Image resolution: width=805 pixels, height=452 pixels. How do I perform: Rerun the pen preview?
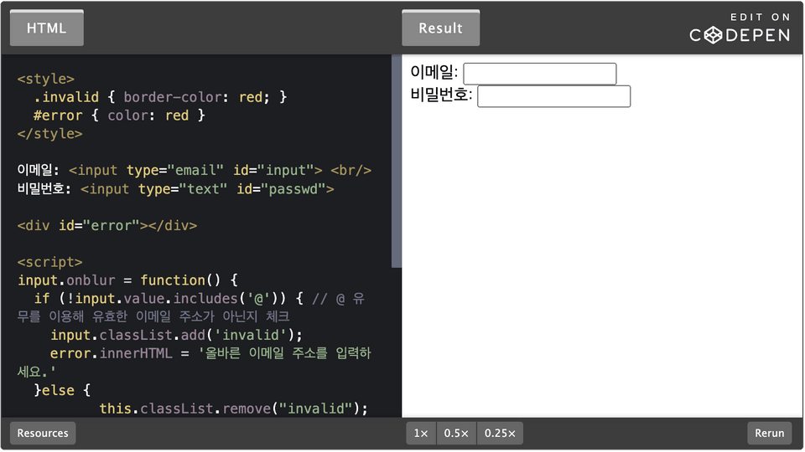click(x=769, y=433)
